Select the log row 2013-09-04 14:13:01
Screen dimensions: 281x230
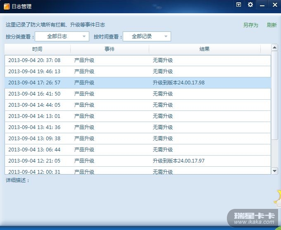tap(138, 116)
